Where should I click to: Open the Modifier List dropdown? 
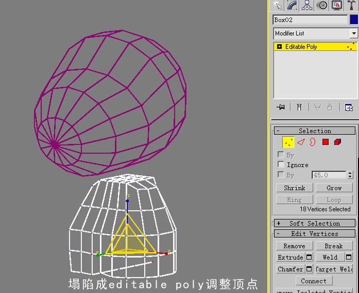pyautogui.click(x=315, y=33)
